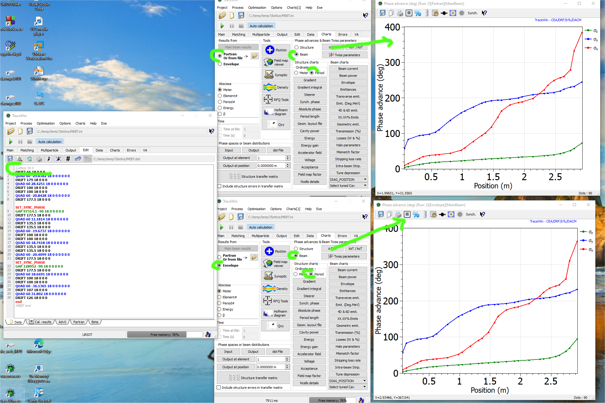The width and height of the screenshot is (605, 403).
Task: Click Emittances button in lower TraceWin window
Action: [x=347, y=291]
